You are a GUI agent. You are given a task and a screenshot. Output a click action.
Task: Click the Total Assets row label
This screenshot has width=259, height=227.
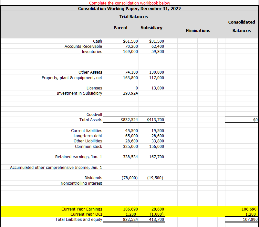(91, 119)
